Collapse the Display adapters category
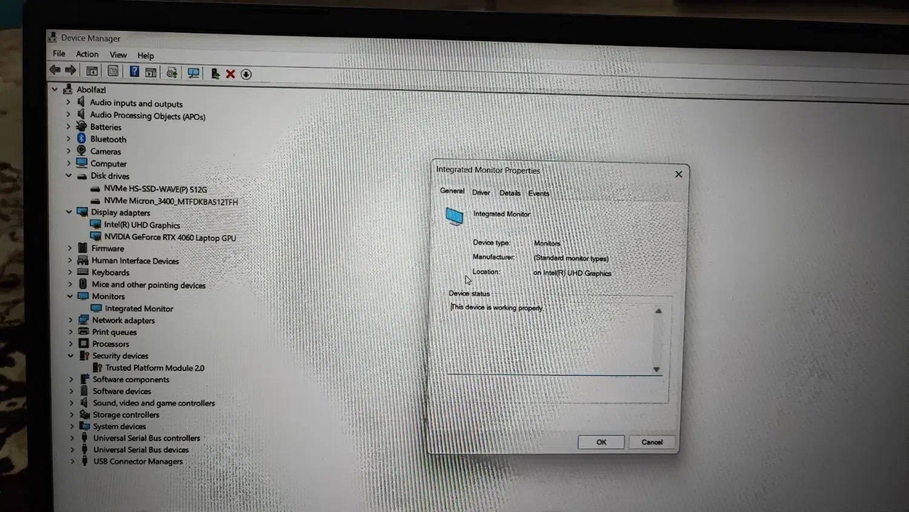The height and width of the screenshot is (512, 909). pyautogui.click(x=69, y=212)
